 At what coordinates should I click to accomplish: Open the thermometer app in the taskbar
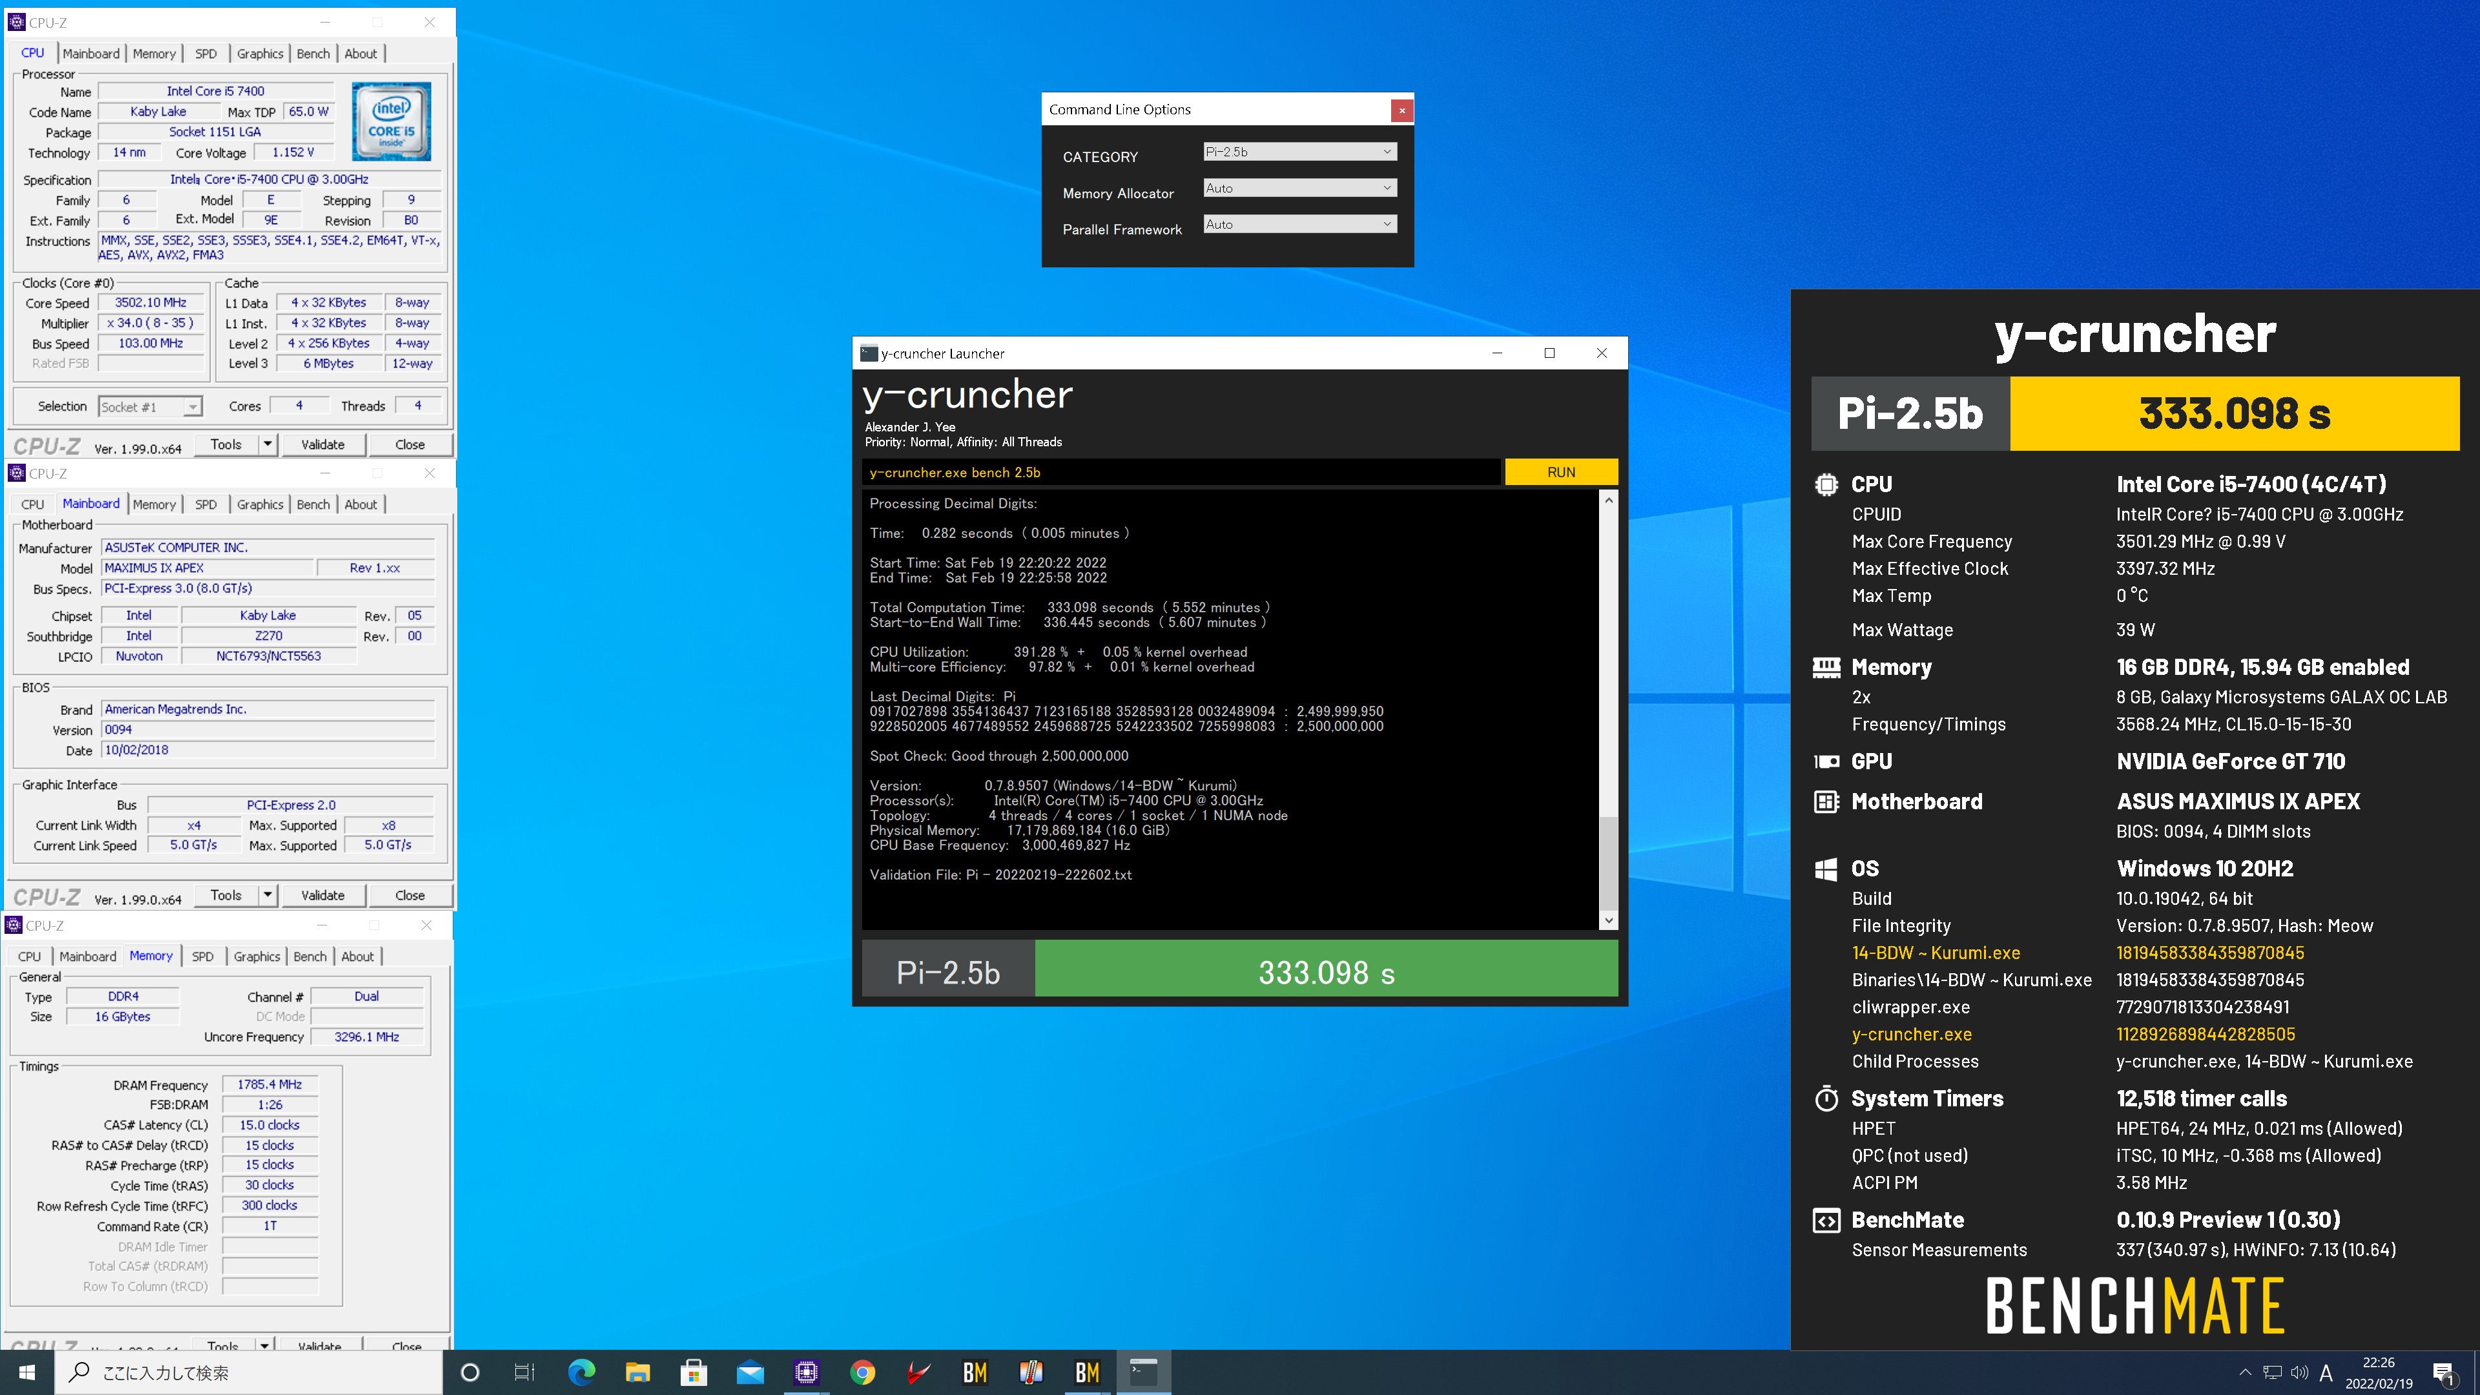[1030, 1372]
